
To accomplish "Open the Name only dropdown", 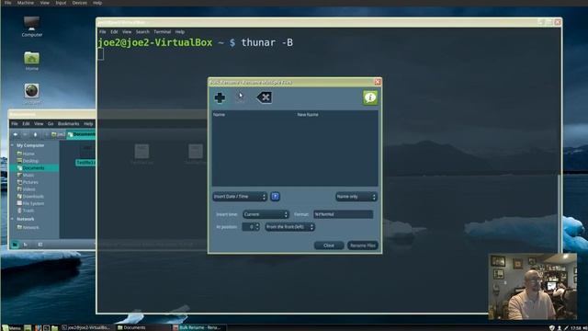I will tap(356, 197).
